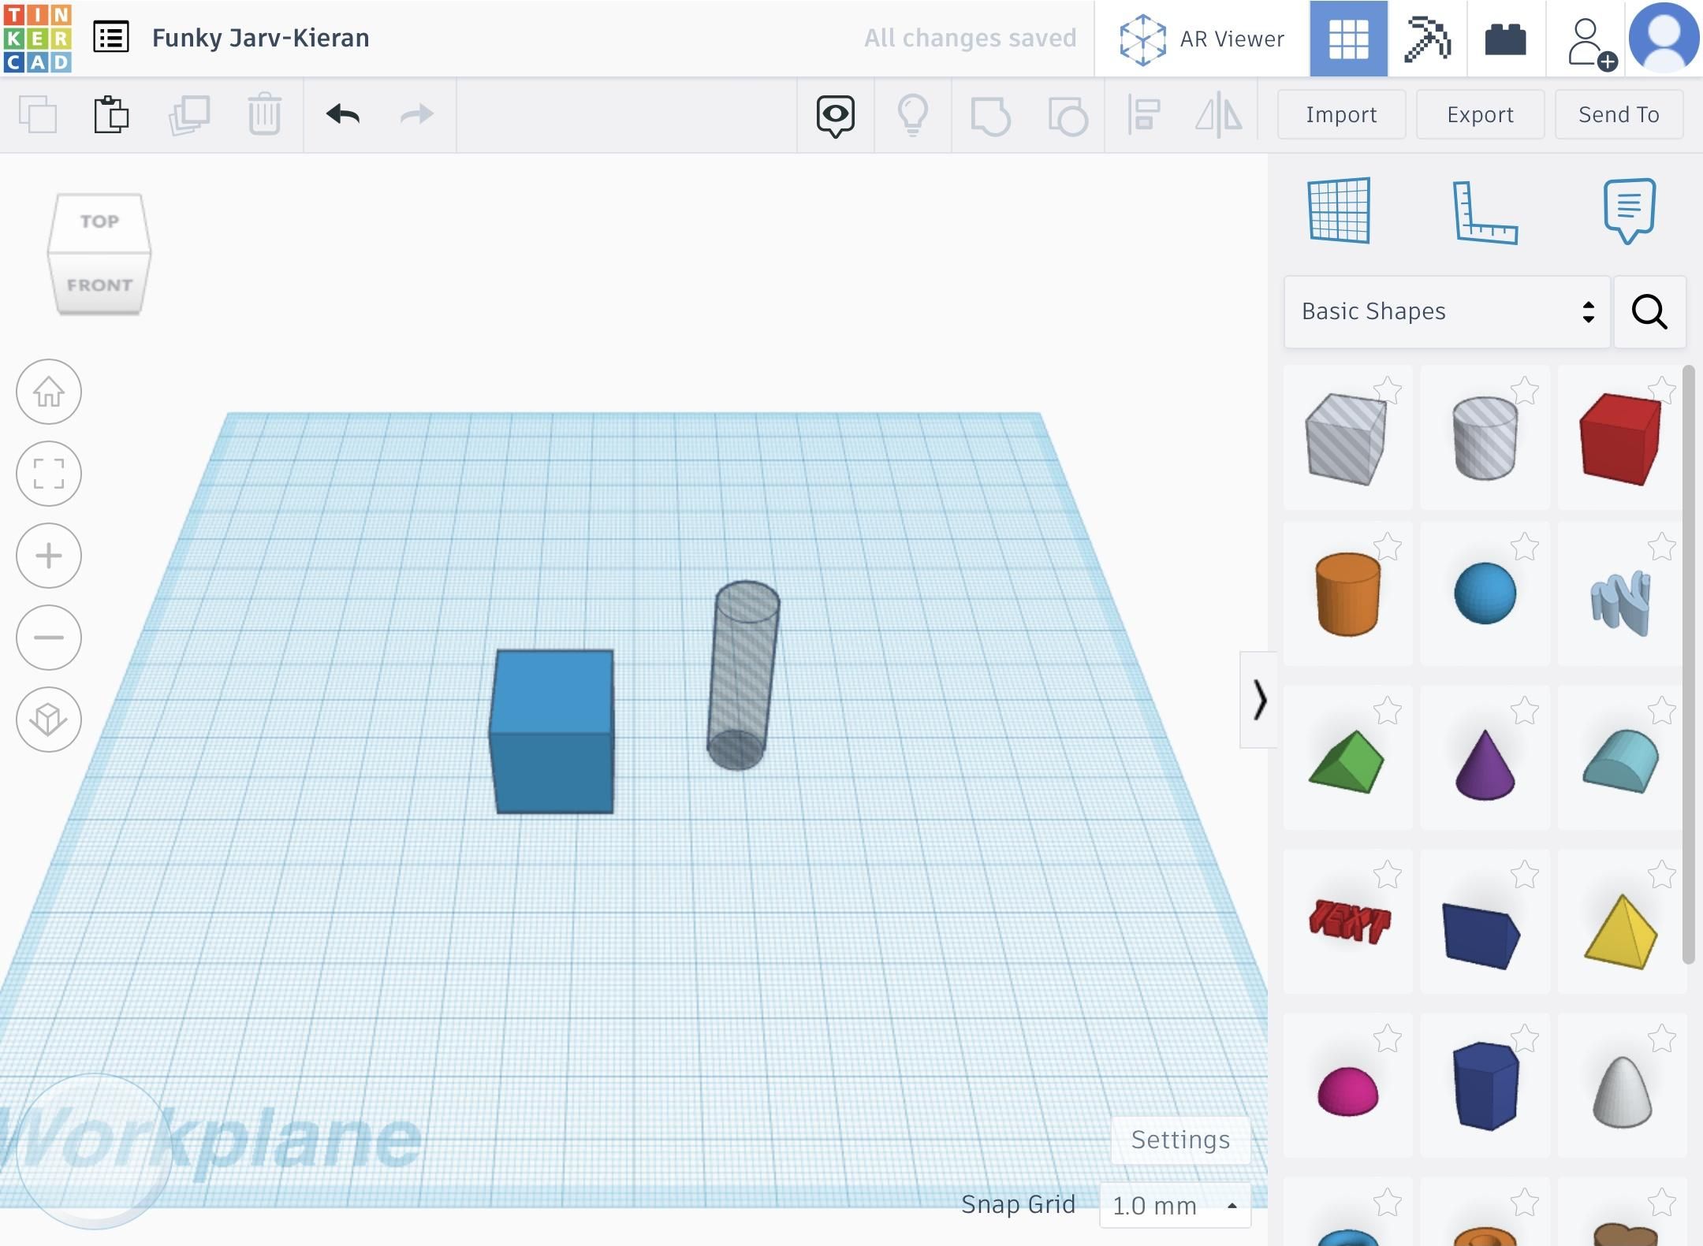Screen dimensions: 1703x1246
Task: Toggle the Show All Hidden Objects light bulb
Action: (x=912, y=114)
